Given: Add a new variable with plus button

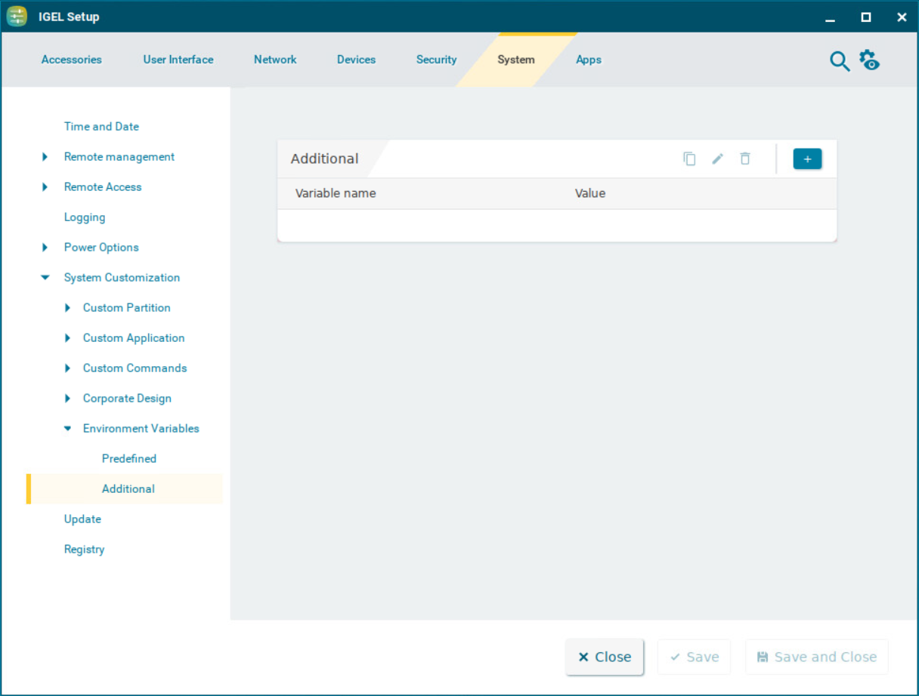Looking at the screenshot, I should (x=807, y=159).
